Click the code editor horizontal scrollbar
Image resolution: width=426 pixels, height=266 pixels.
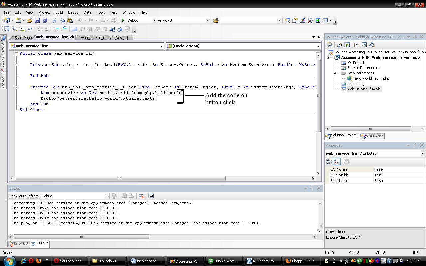pyautogui.click(x=120, y=178)
